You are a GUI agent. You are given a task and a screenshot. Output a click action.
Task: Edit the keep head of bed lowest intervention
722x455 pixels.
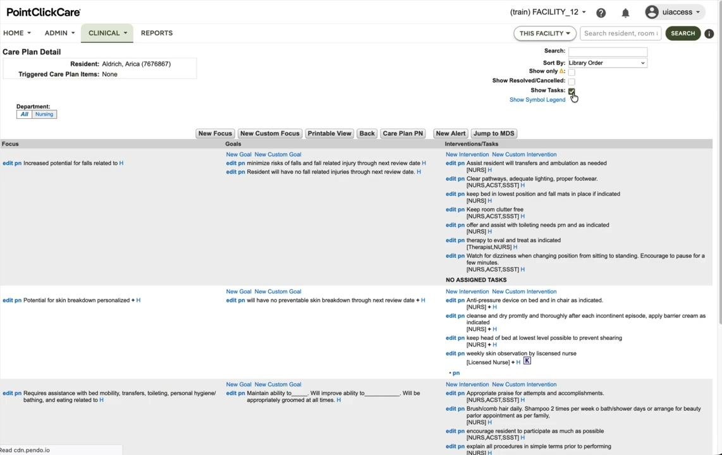click(451, 338)
